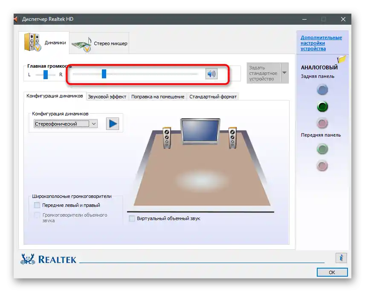Mute the main volume speaker icon
Screen dimensions: 365x292
tap(211, 74)
